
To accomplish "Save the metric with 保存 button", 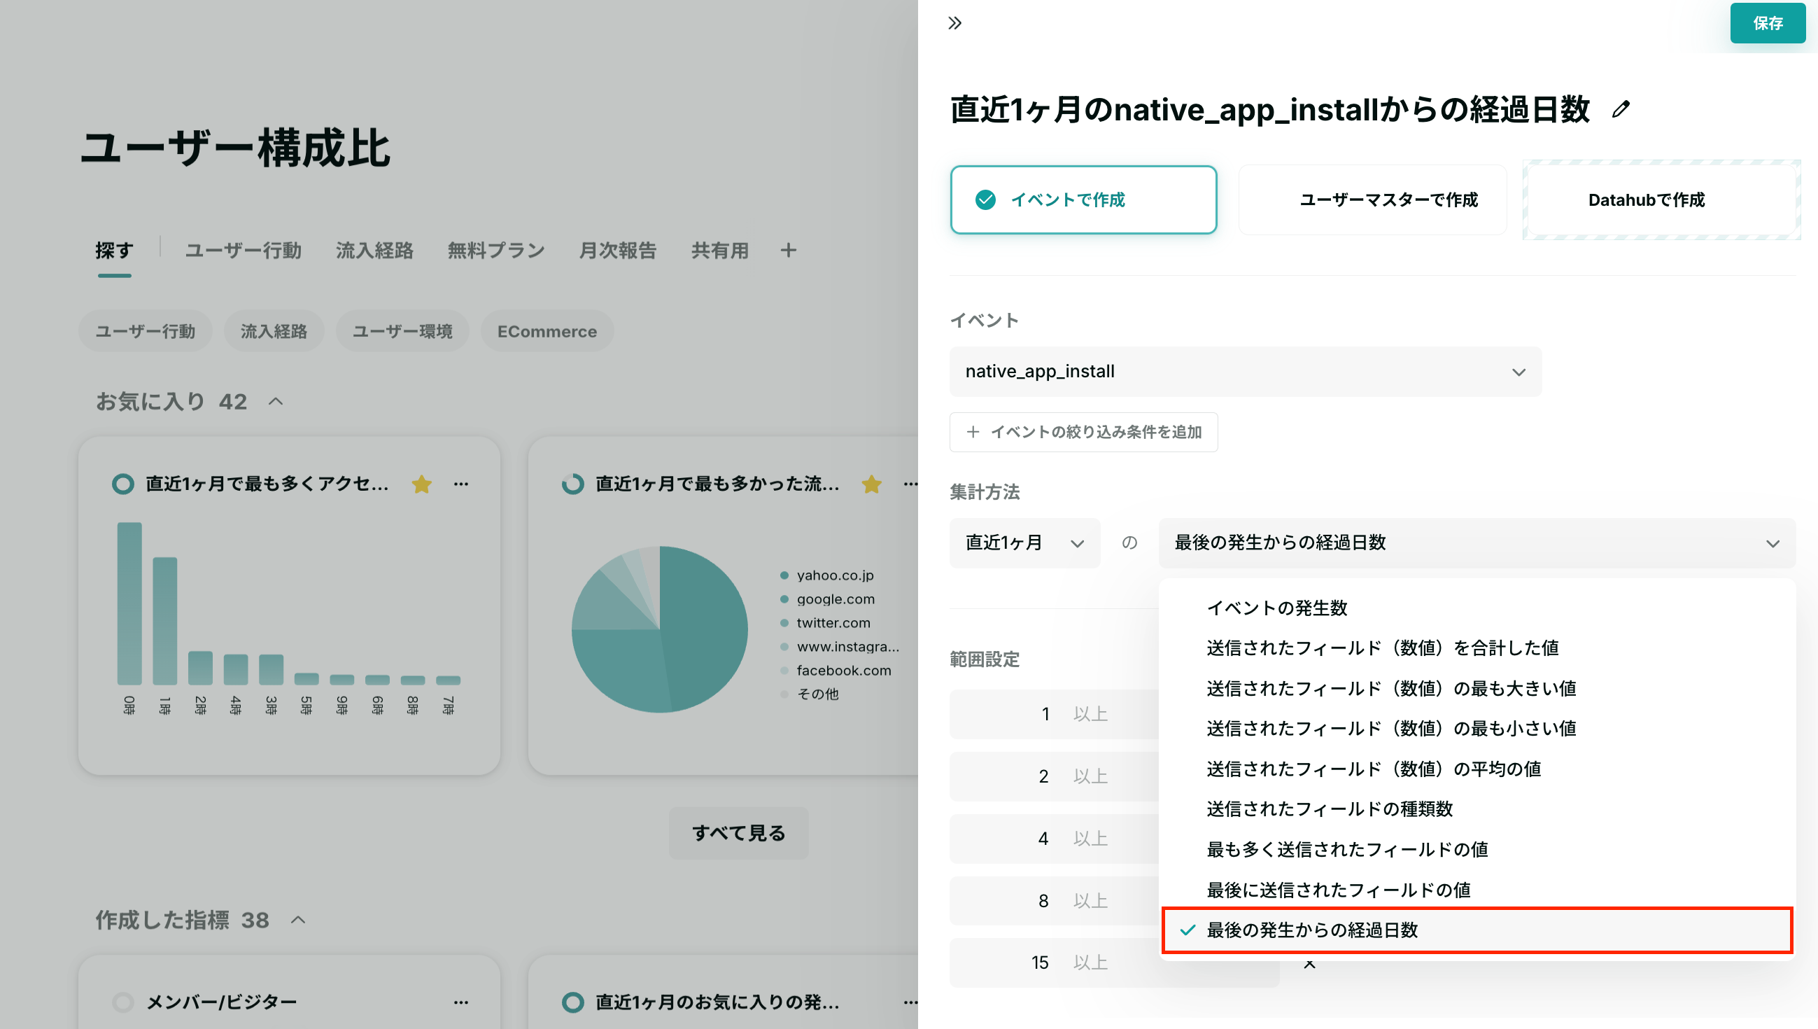I will 1767,23.
